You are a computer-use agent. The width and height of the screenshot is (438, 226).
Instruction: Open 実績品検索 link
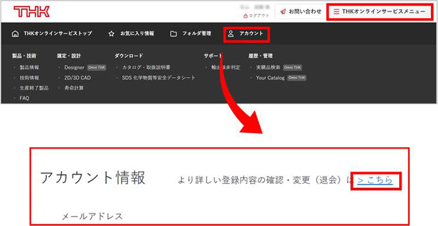click(x=268, y=67)
